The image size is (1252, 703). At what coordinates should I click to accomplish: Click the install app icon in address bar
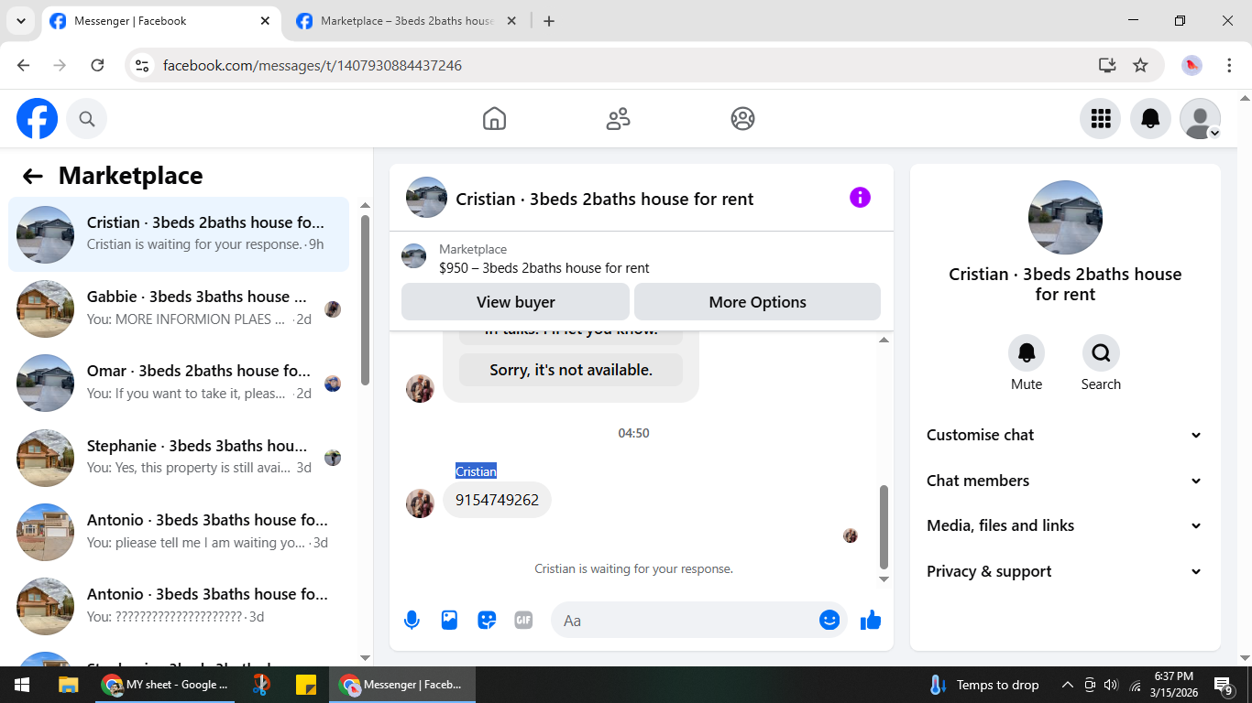[1107, 65]
